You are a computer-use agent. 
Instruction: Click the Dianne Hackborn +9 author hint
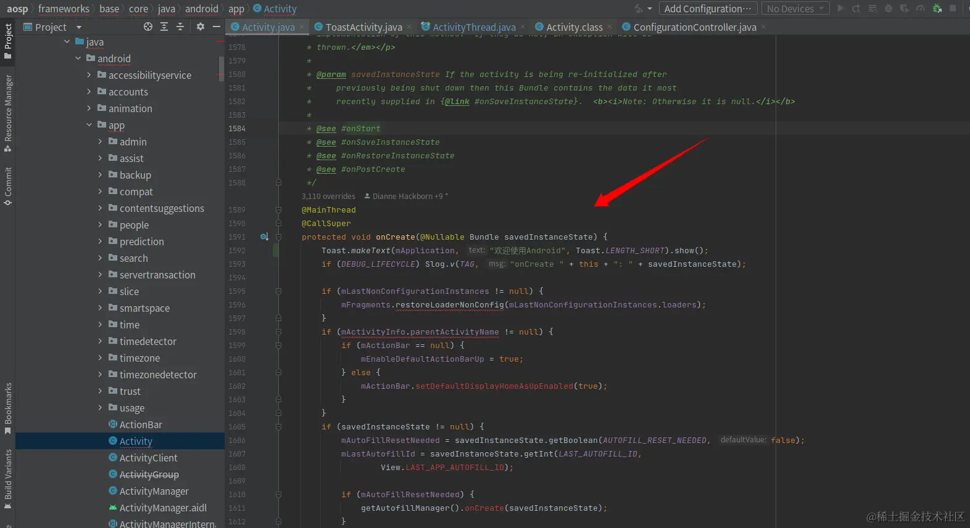coord(406,197)
